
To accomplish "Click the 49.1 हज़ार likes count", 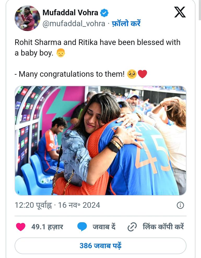I will [x=47, y=227].
